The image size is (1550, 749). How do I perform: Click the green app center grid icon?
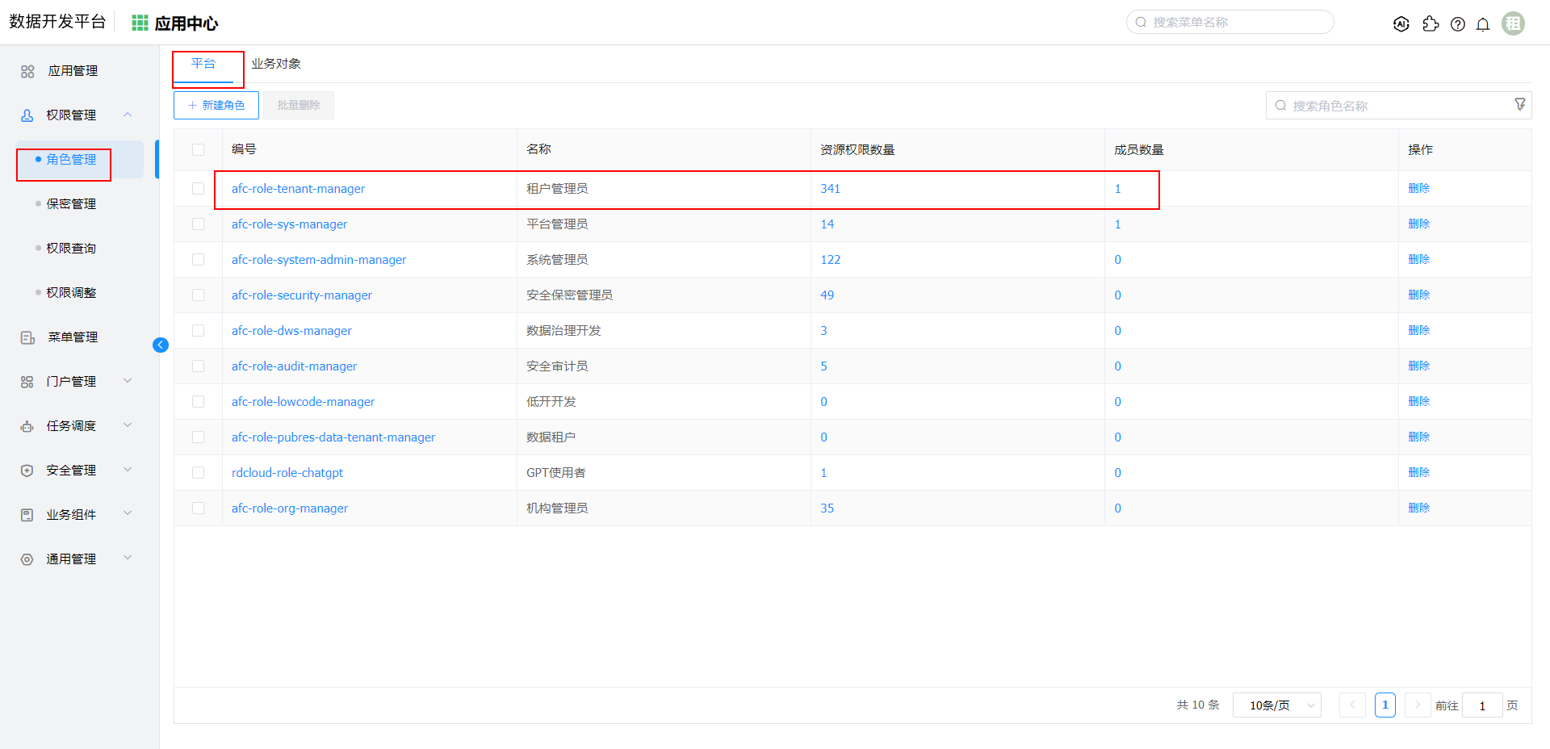pyautogui.click(x=140, y=23)
